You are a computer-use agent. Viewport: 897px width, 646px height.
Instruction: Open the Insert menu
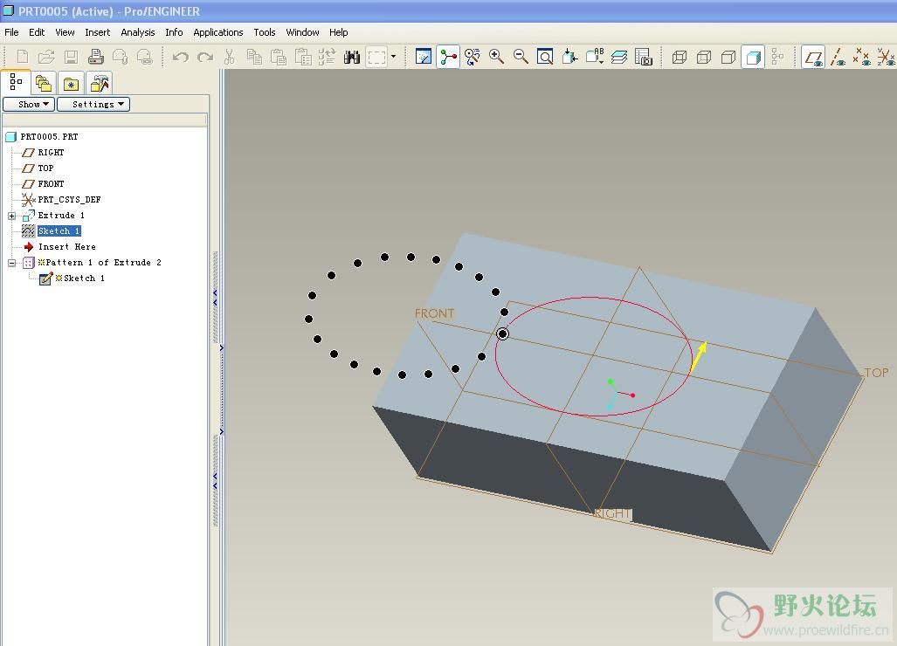[97, 32]
